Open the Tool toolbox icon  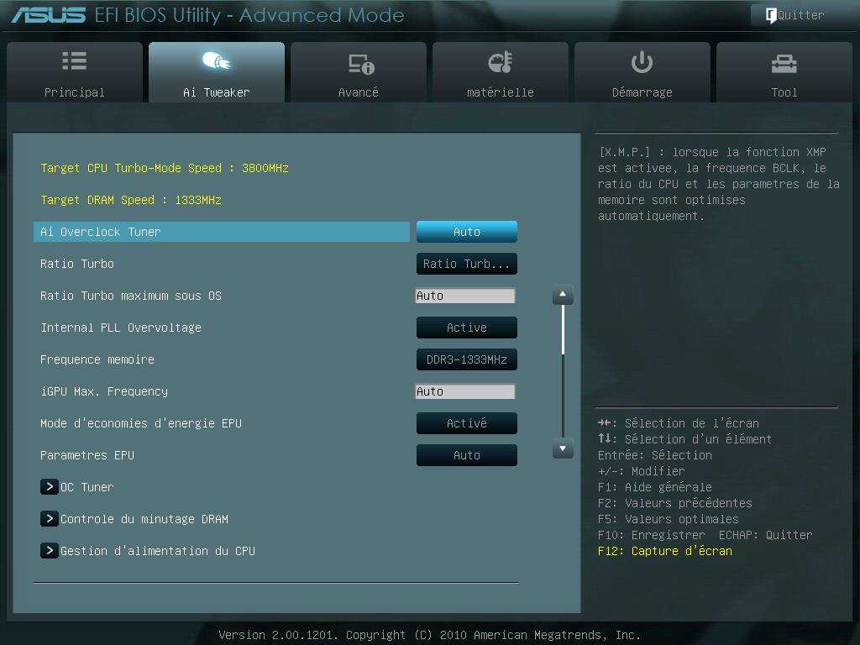tap(784, 63)
